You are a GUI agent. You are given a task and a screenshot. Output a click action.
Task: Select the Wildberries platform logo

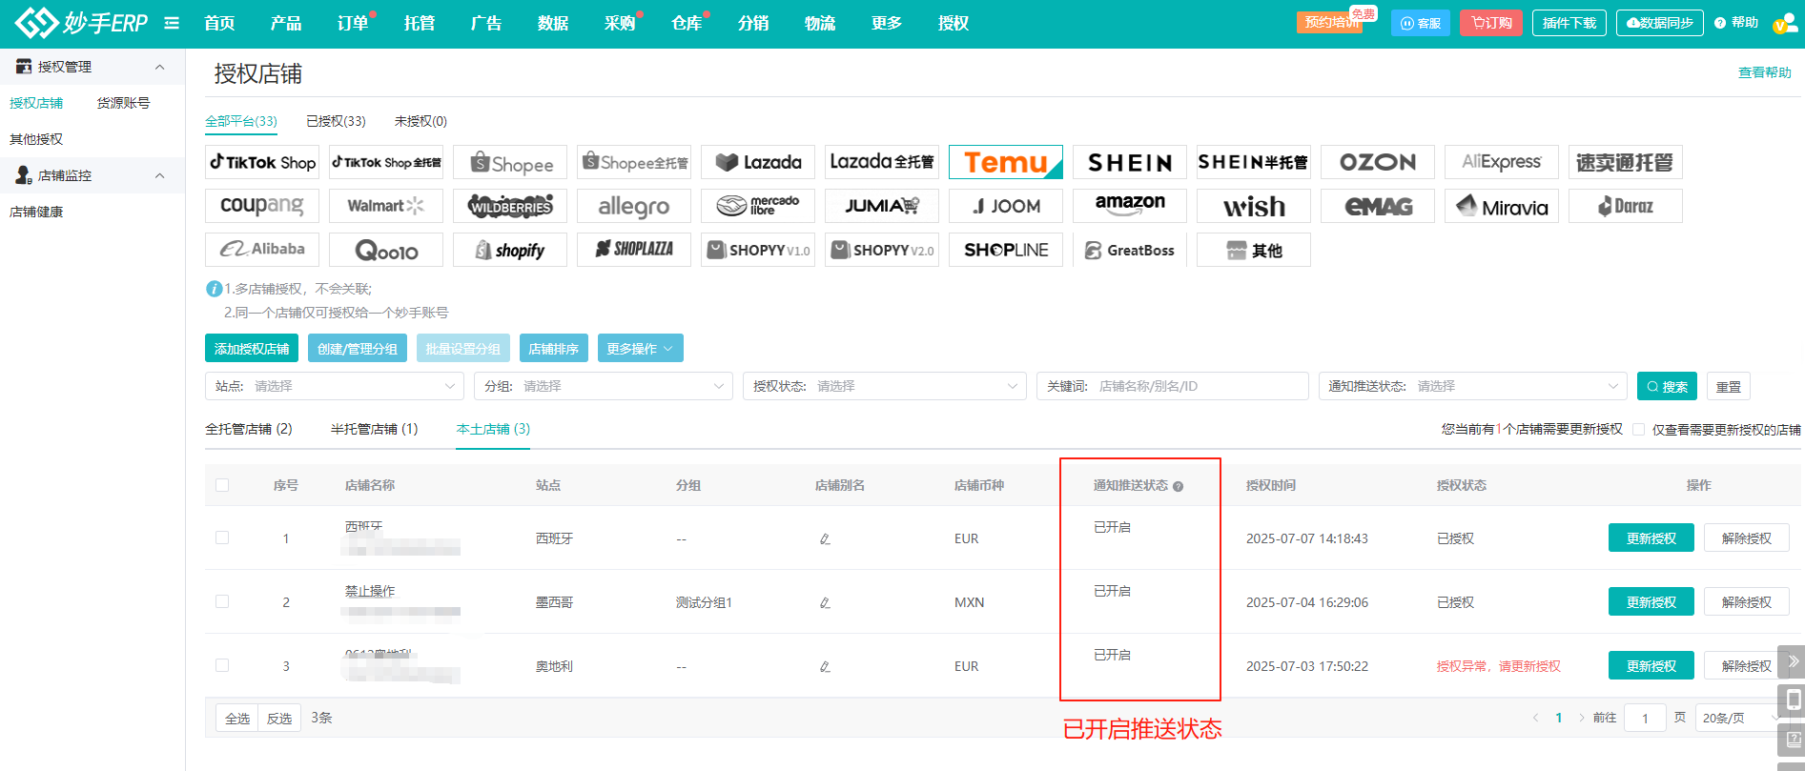(x=510, y=206)
